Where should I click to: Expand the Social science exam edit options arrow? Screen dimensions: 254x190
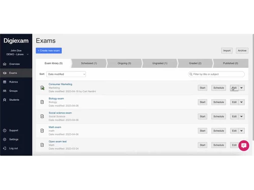pos(241,117)
